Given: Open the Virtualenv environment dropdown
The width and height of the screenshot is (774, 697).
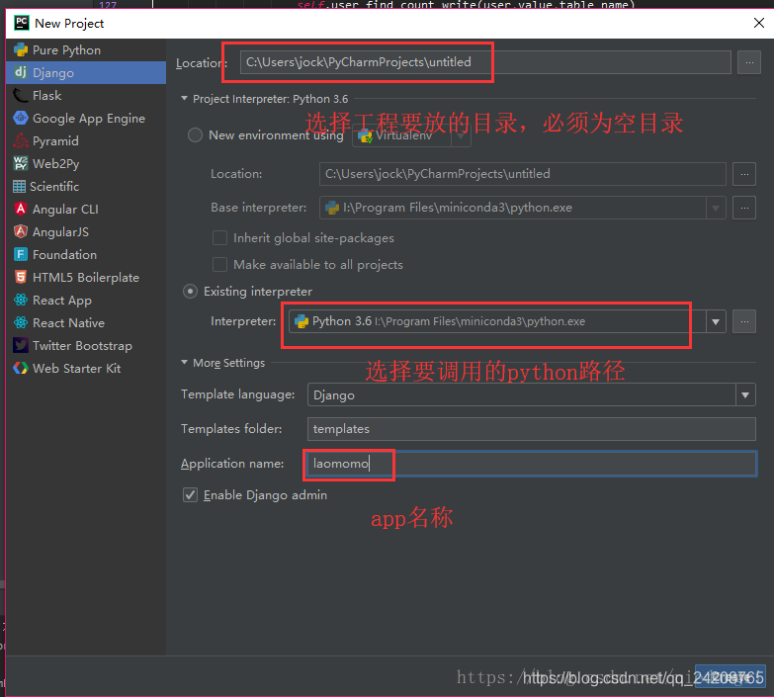Looking at the screenshot, I should coord(460,135).
